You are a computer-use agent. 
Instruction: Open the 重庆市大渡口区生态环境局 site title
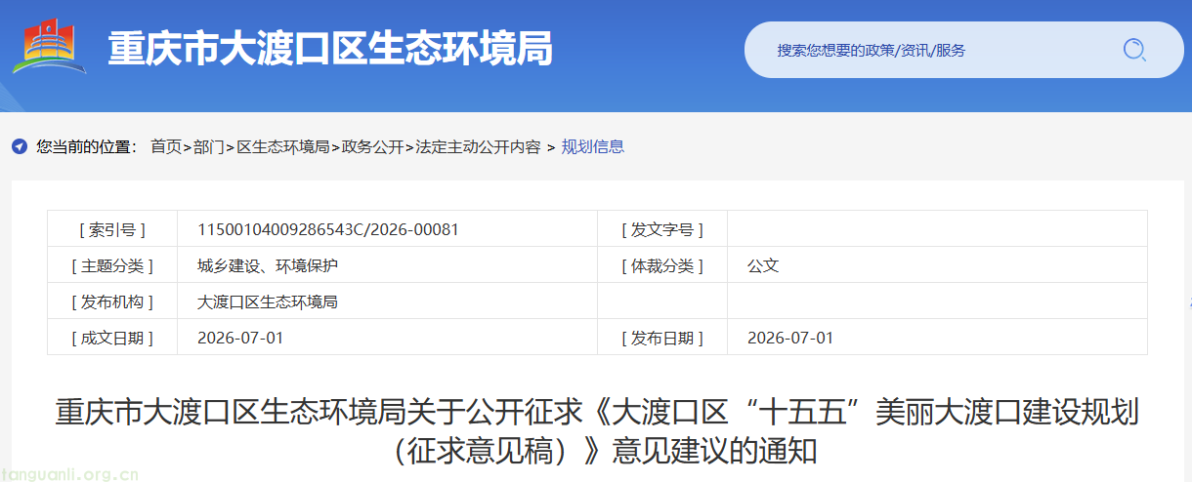point(330,49)
